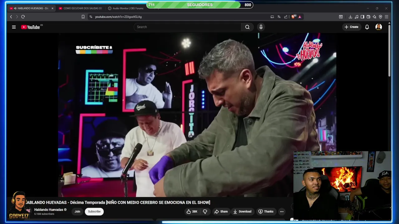Click the magnifier search button
This screenshot has width=399, height=224.
click(x=247, y=27)
